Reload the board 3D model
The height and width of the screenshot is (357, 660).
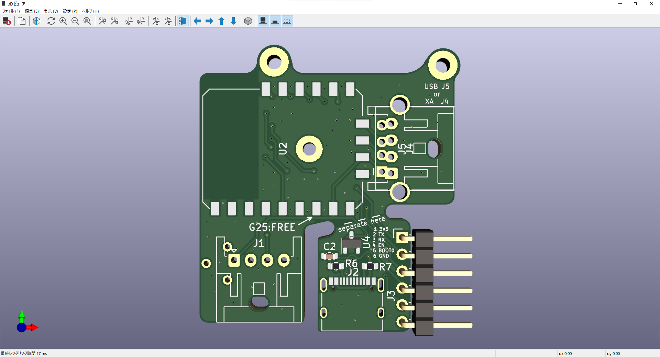point(7,21)
